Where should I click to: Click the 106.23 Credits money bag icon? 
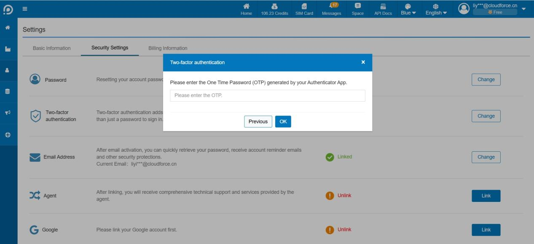[x=275, y=6]
